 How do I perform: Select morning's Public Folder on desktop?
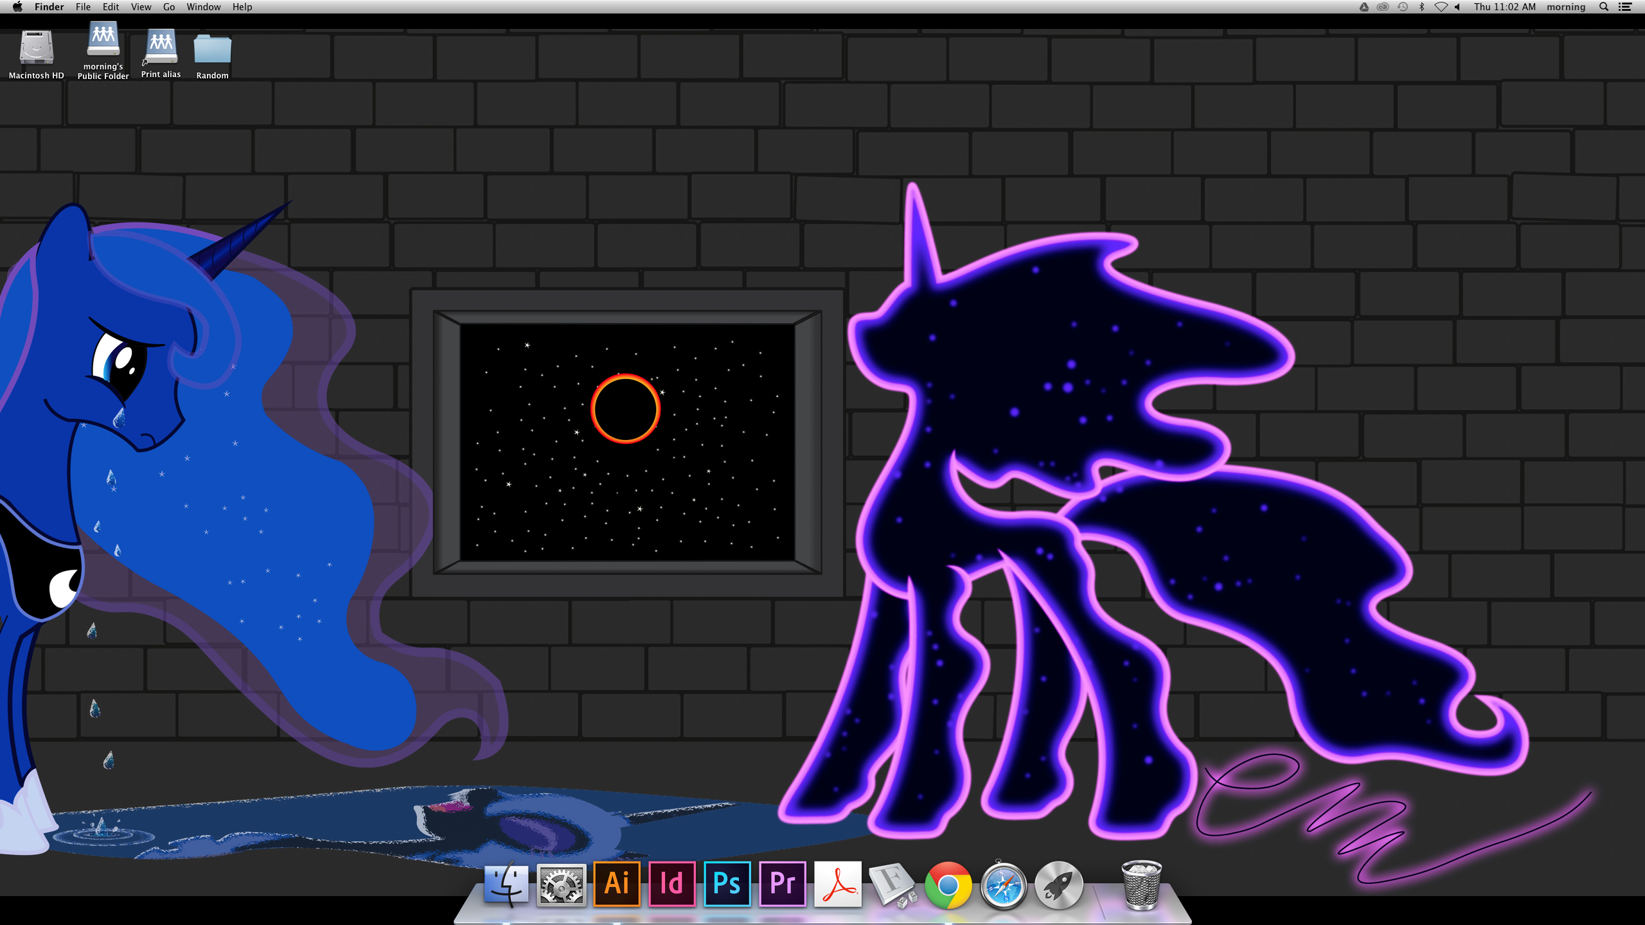click(103, 51)
